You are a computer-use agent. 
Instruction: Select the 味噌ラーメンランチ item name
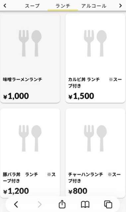[x=23, y=79]
